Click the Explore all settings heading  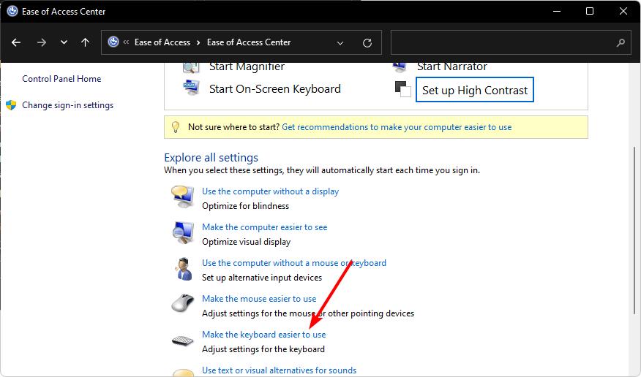click(x=211, y=158)
